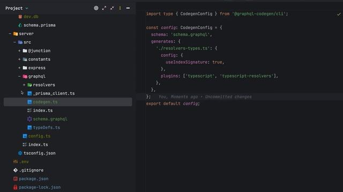Click the git icon of .gitignore
Image resolution: width=343 pixels, height=192 pixels.
coord(16,170)
